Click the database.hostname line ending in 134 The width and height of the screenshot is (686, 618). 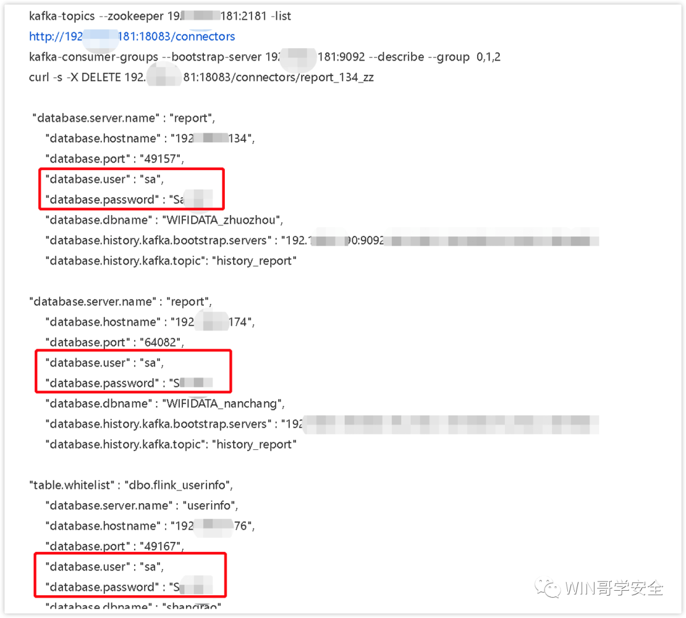coord(150,138)
